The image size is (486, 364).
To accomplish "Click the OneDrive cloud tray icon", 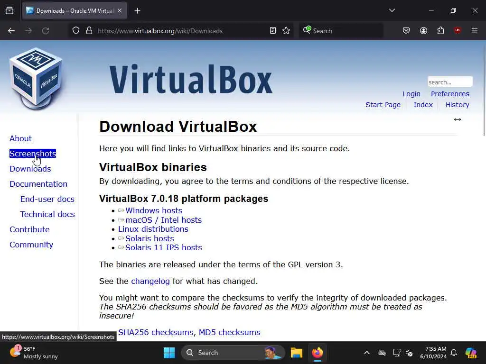I will coord(382,353).
